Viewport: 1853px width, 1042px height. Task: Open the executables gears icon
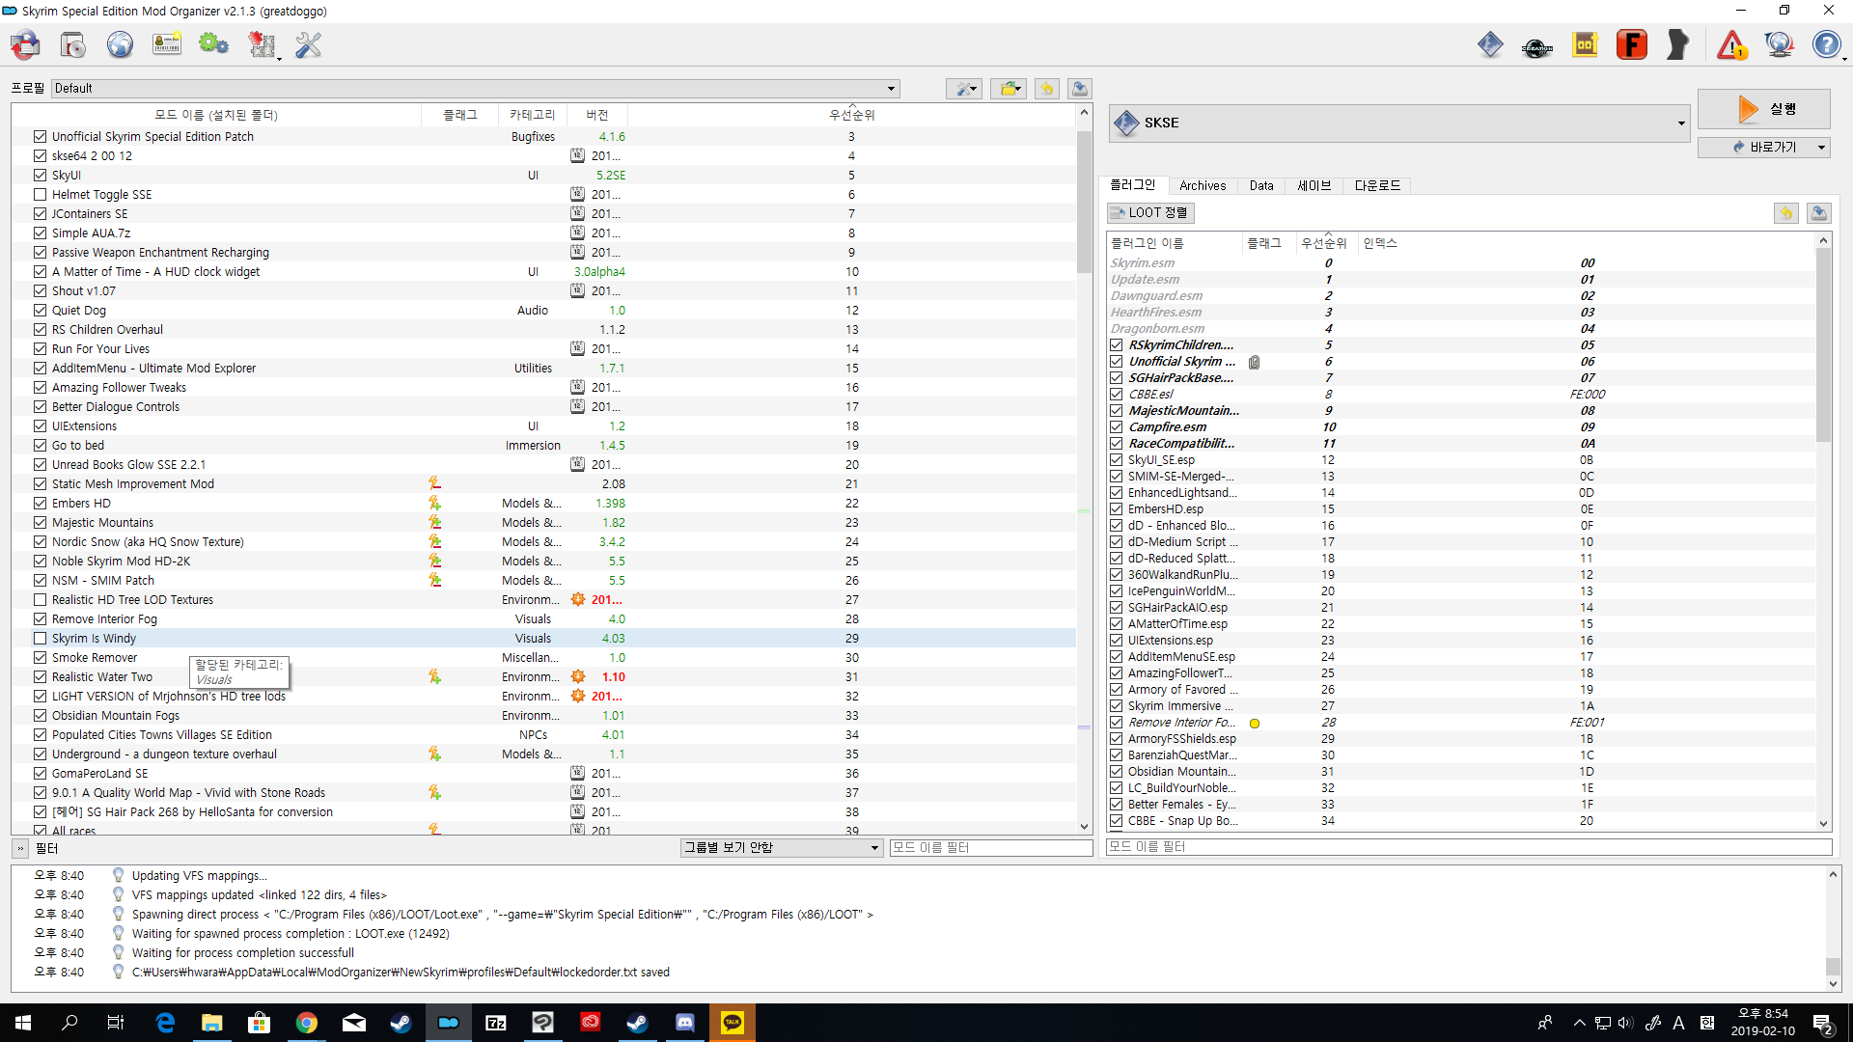(213, 44)
